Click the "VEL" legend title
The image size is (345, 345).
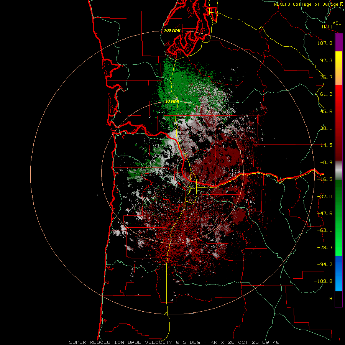pyautogui.click(x=337, y=23)
